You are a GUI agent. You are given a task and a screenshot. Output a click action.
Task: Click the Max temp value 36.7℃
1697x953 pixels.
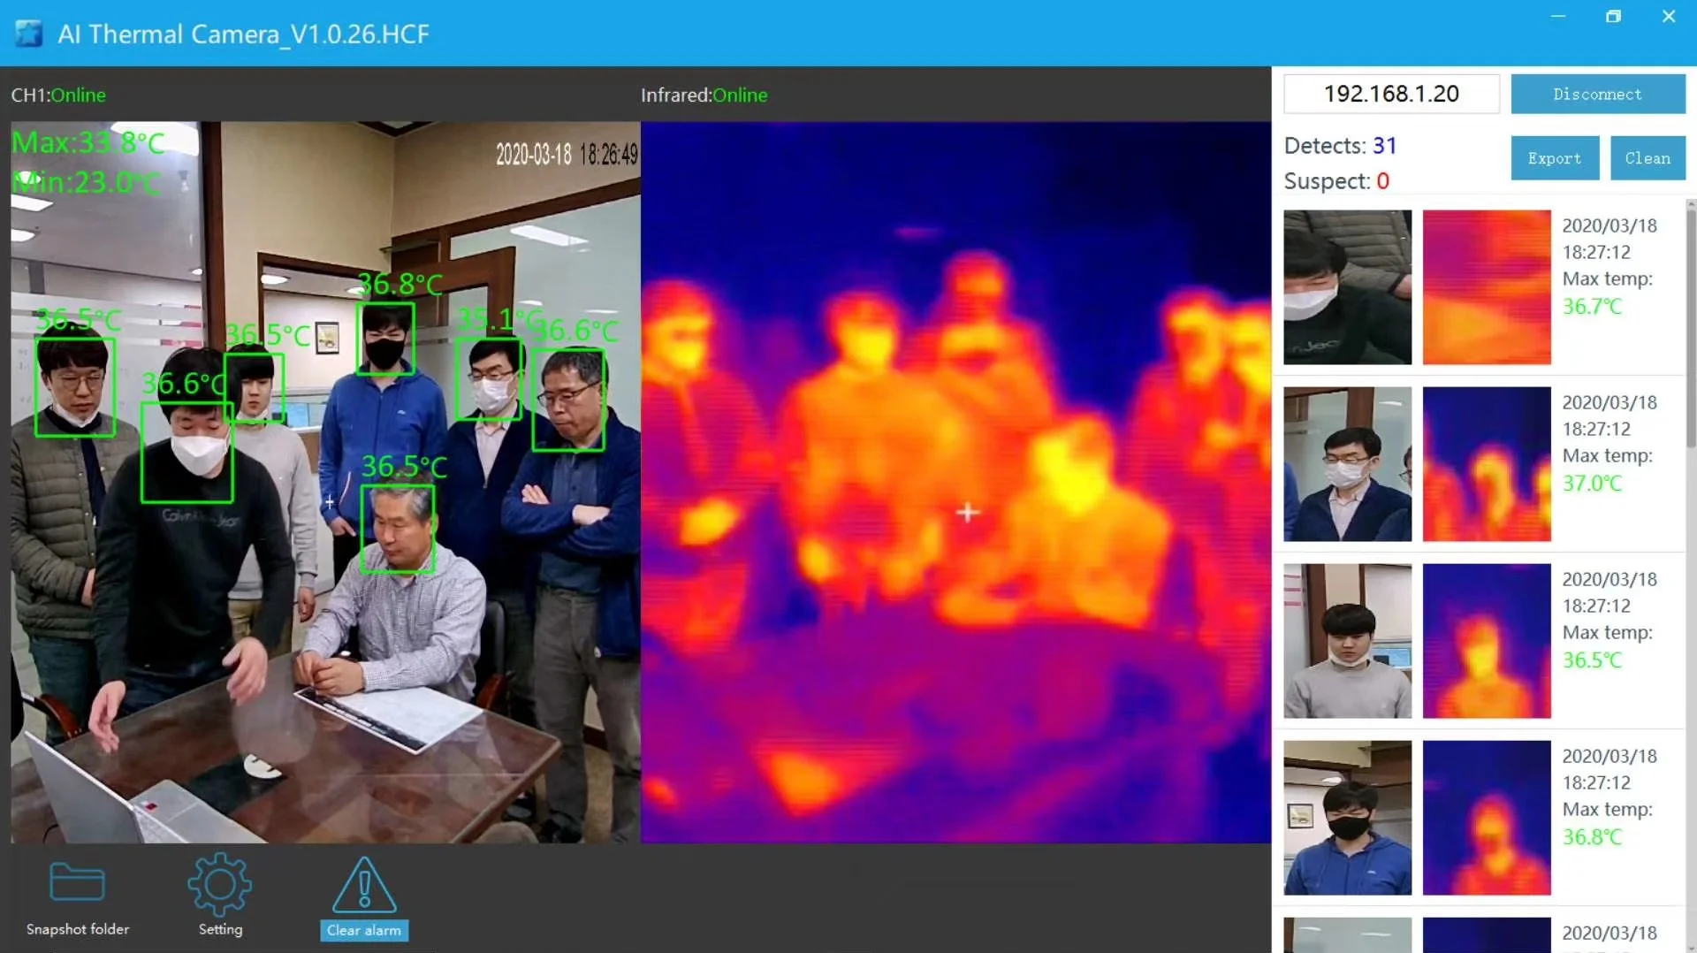click(x=1592, y=307)
